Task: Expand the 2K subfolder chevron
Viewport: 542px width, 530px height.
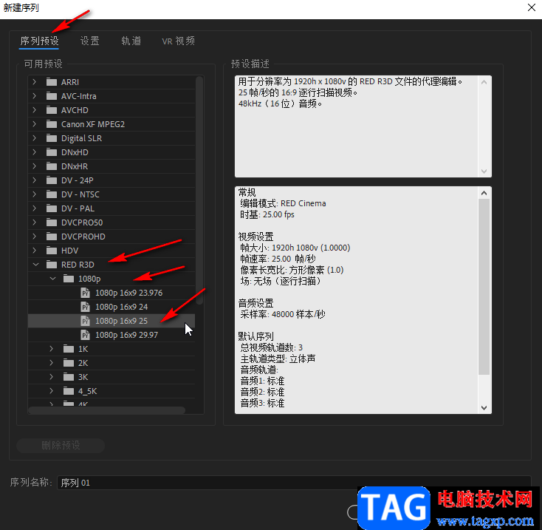Action: click(51, 363)
